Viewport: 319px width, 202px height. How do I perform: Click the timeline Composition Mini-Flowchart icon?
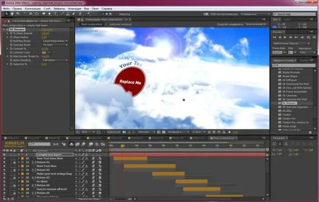click(x=56, y=144)
